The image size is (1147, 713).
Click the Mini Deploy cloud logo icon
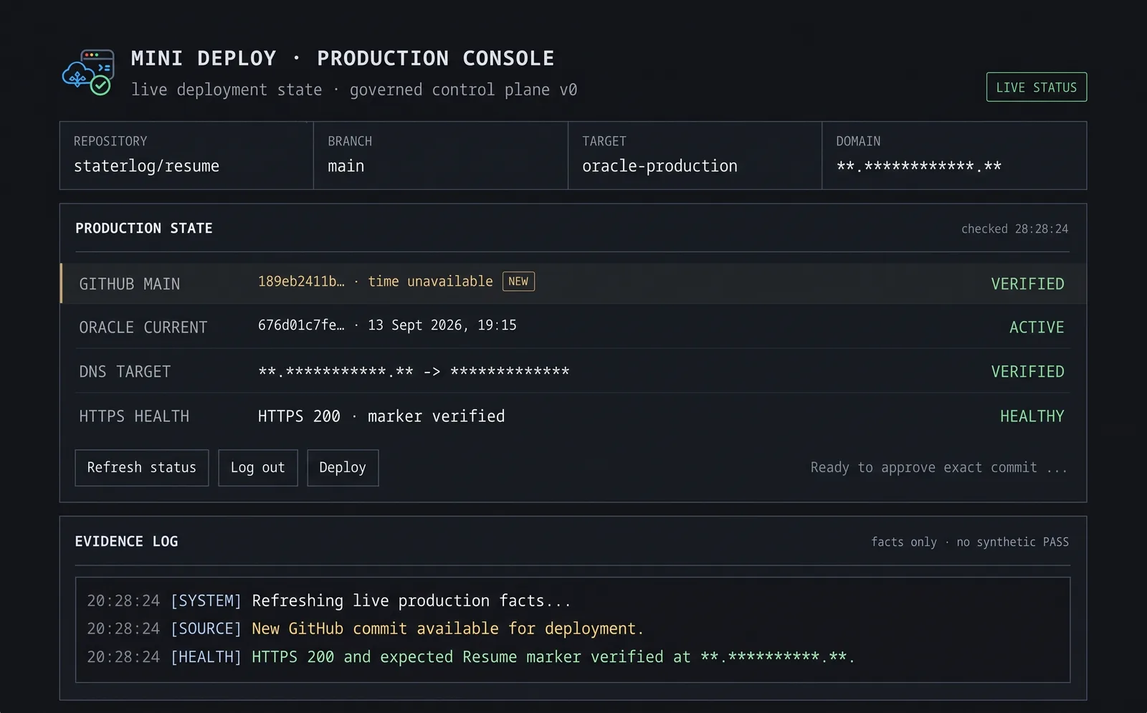88,72
